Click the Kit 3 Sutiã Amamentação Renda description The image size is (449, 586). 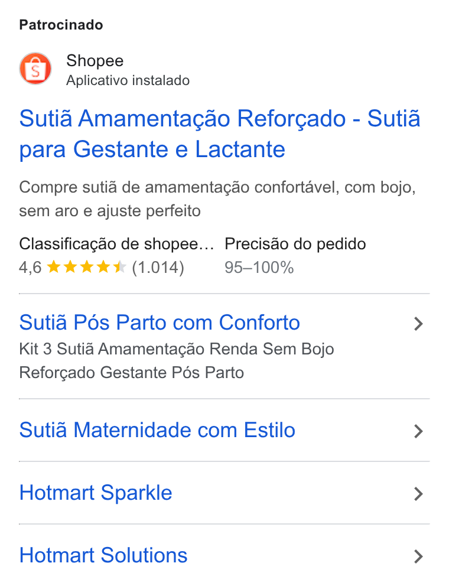(x=177, y=361)
